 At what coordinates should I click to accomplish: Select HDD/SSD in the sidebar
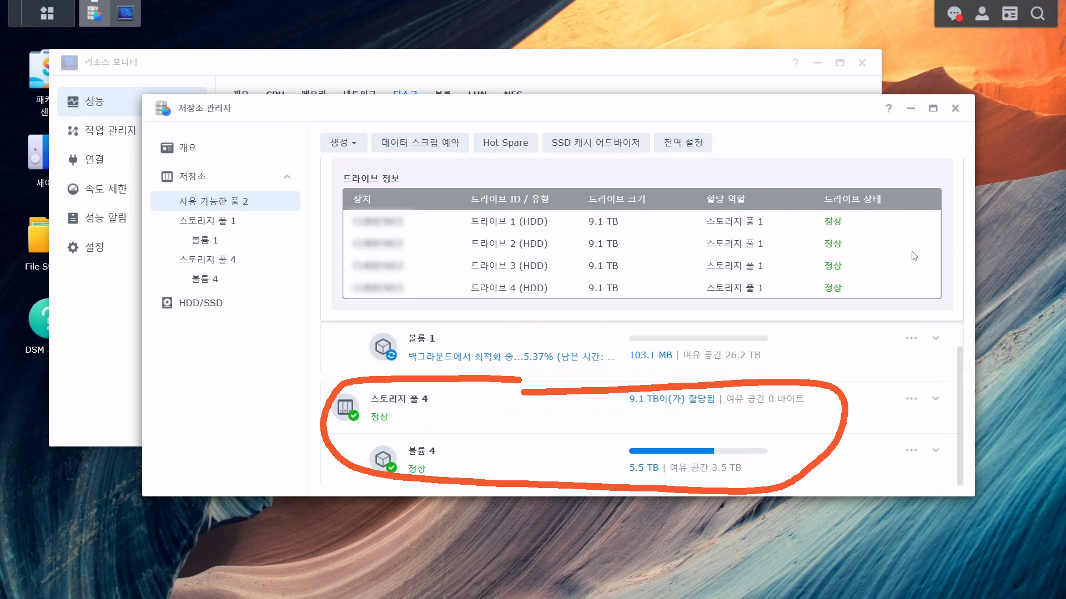pyautogui.click(x=200, y=303)
